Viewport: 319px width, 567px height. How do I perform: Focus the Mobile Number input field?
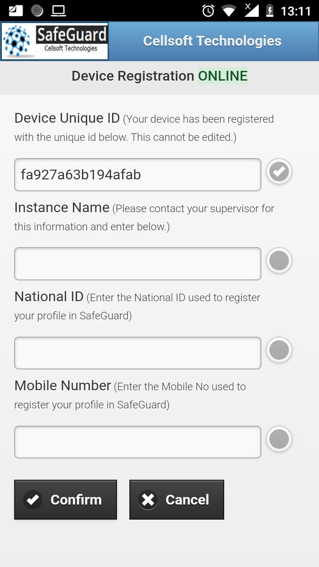pyautogui.click(x=138, y=442)
